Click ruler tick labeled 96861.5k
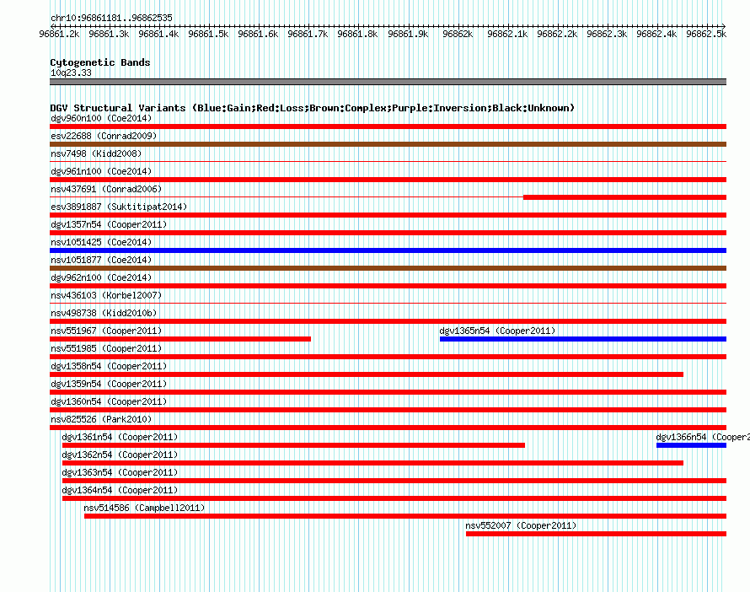Viewport: 750px width, 592px height. click(208, 34)
